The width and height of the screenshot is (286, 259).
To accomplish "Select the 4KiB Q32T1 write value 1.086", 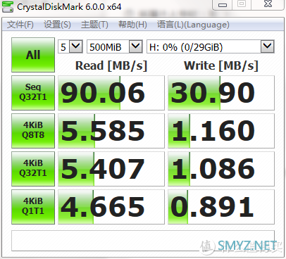I will [221, 169].
